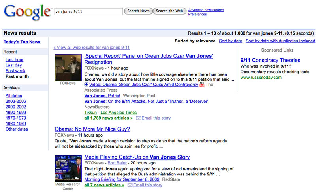Click the YouTube icon after the video link

coord(202,85)
